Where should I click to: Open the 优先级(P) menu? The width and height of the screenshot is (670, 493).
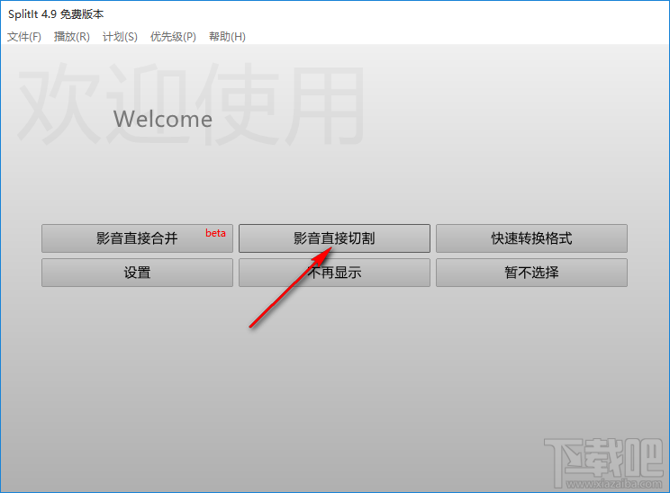point(173,37)
